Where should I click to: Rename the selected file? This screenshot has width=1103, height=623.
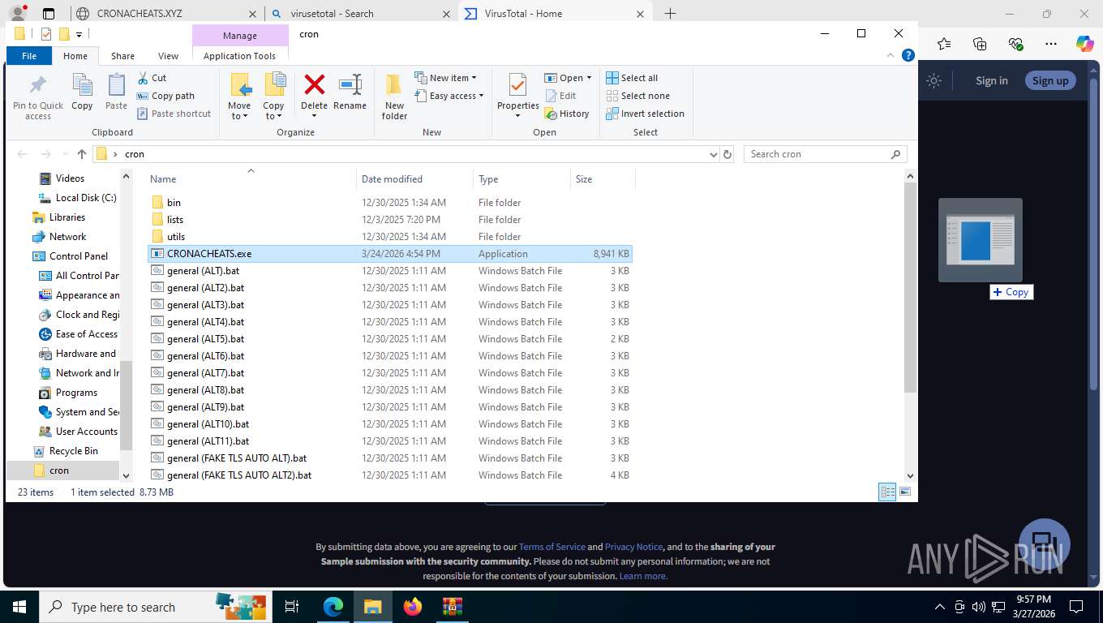click(350, 92)
